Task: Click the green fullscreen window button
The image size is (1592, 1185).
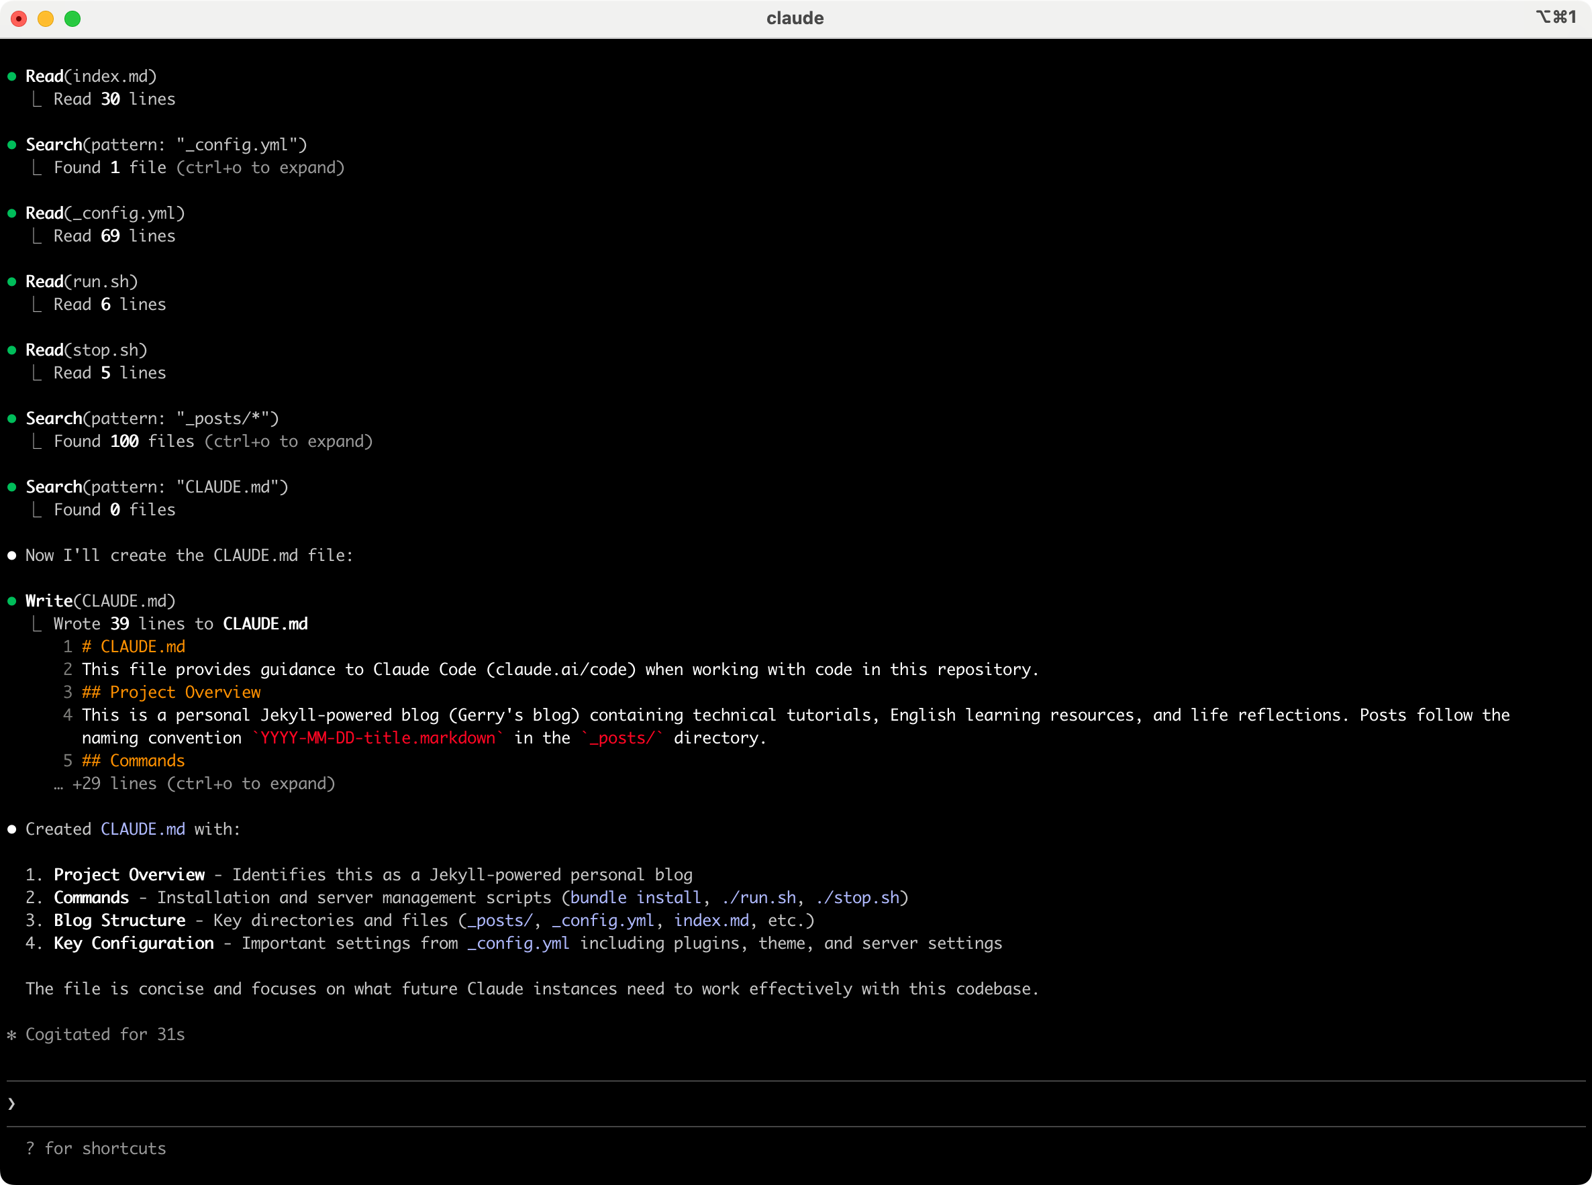Action: 72,19
